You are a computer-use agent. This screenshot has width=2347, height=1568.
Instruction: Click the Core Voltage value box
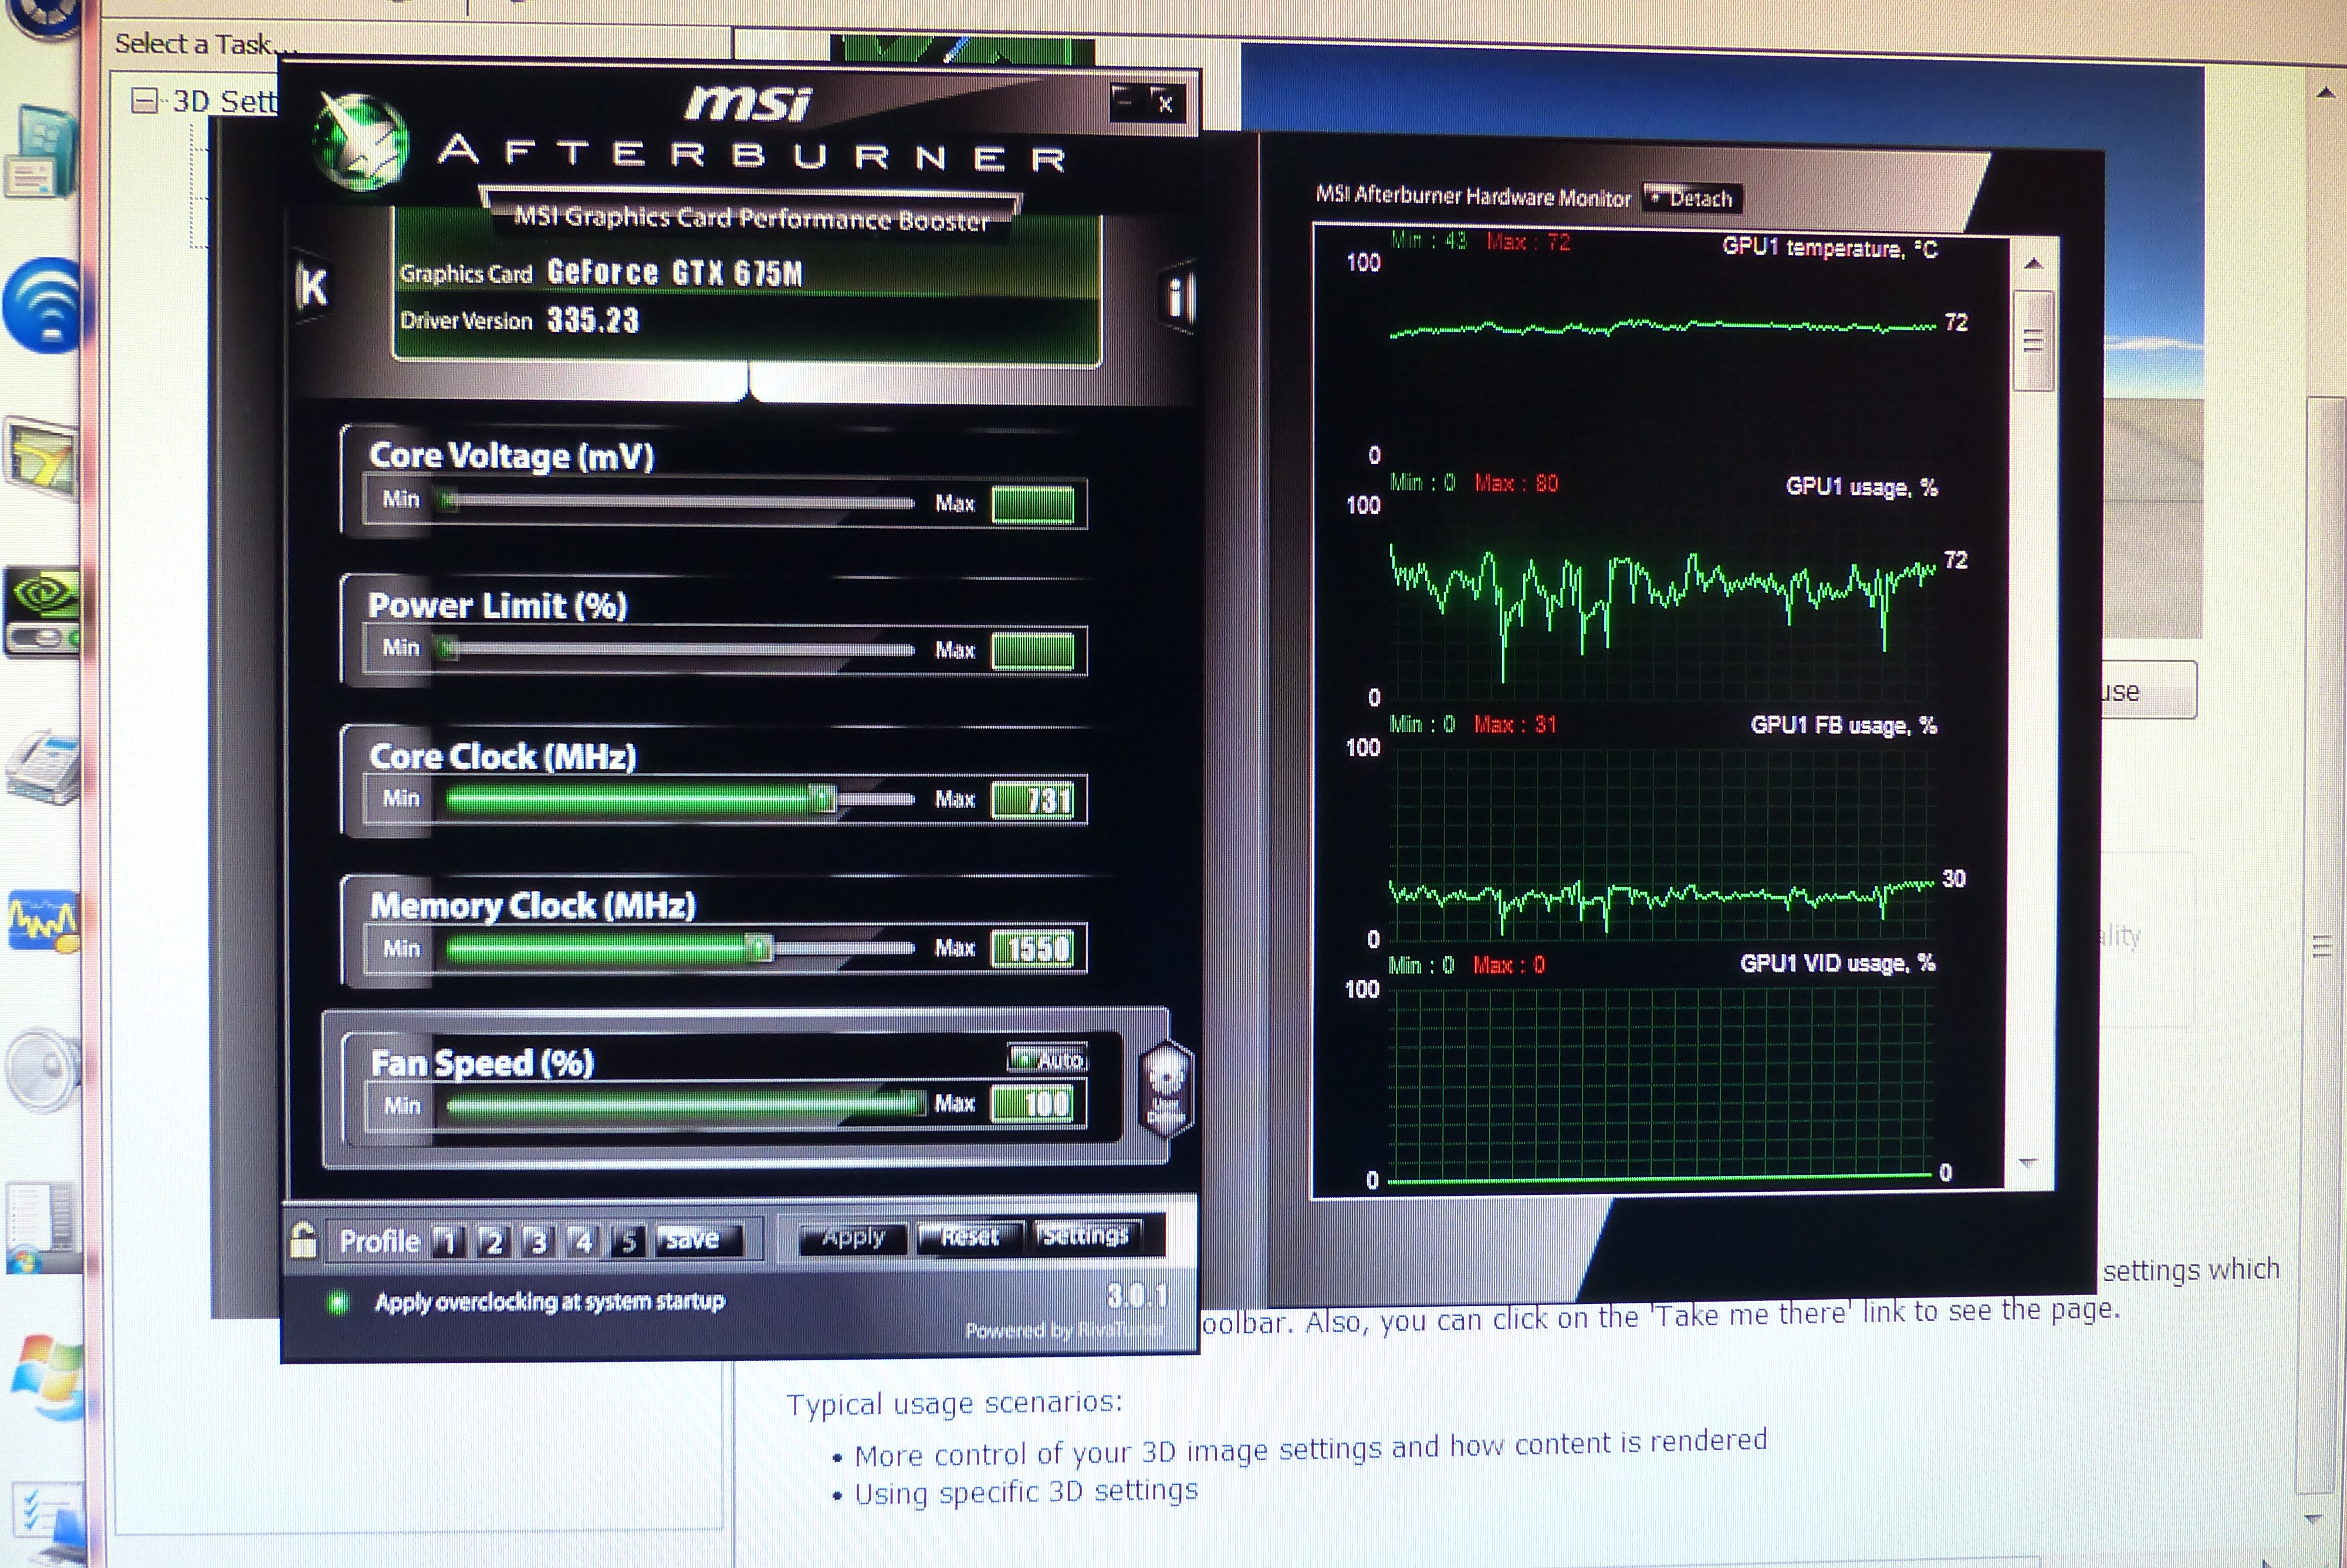pos(1033,505)
